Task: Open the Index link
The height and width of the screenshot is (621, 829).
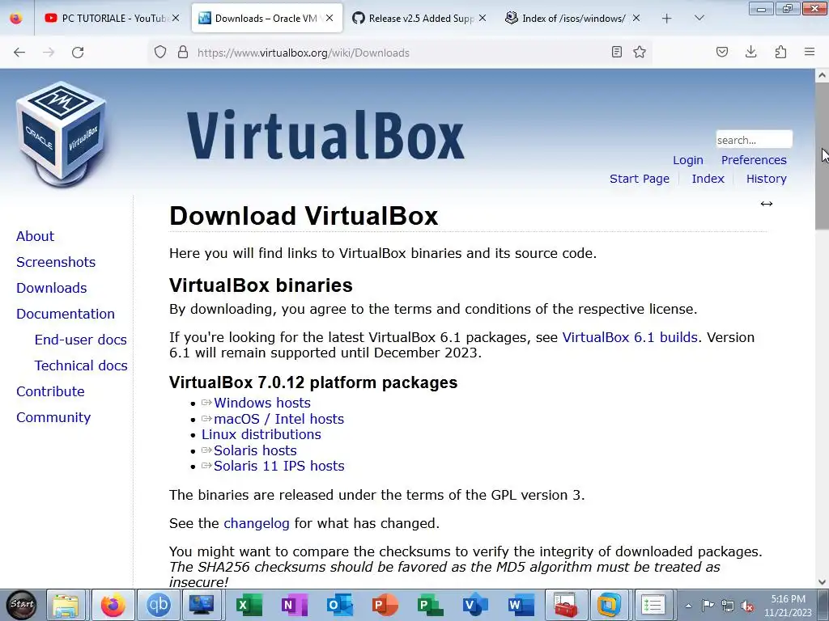Action: click(x=708, y=179)
